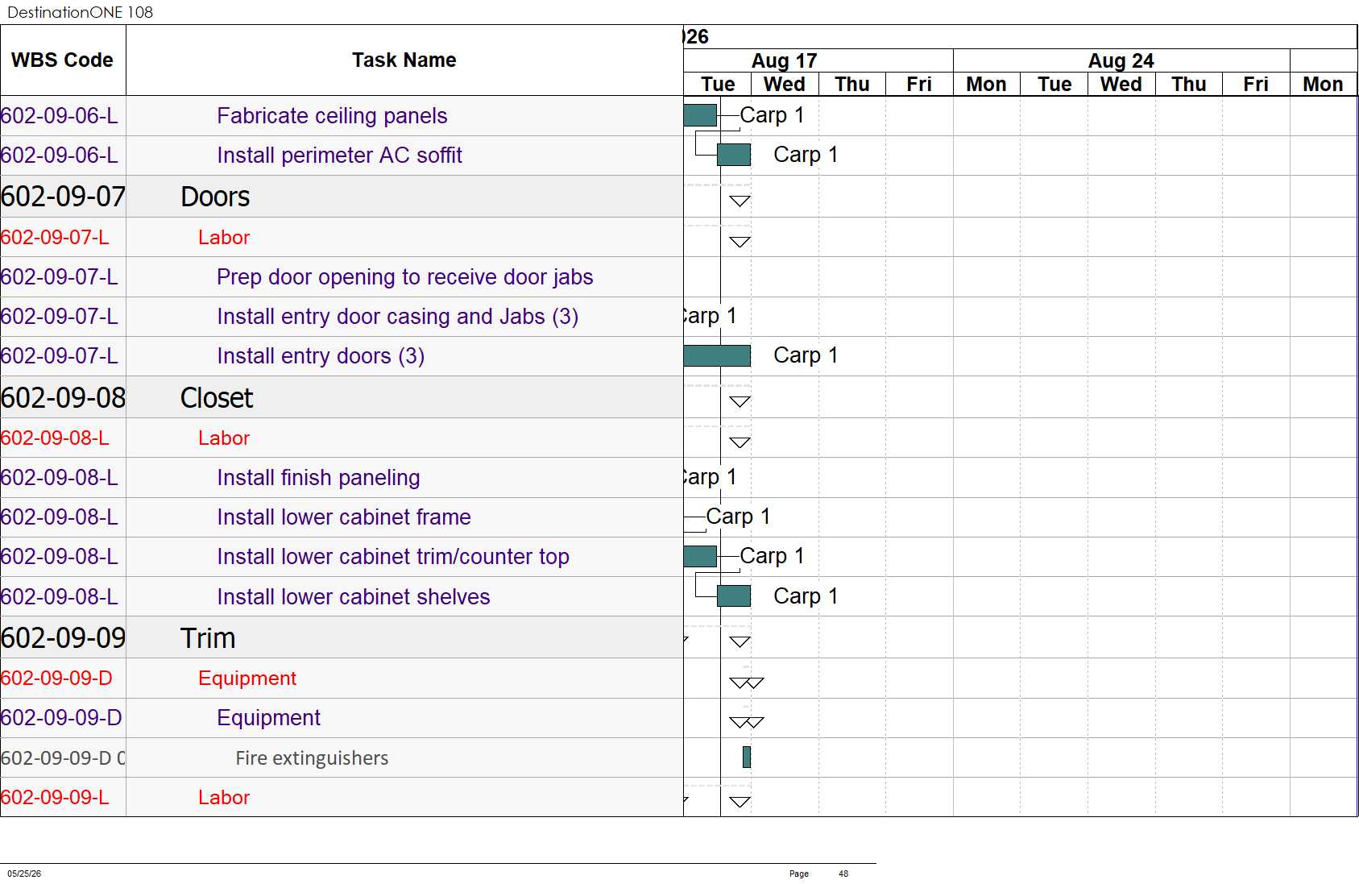Click the purple Equipment row double-triangle marker

click(747, 722)
